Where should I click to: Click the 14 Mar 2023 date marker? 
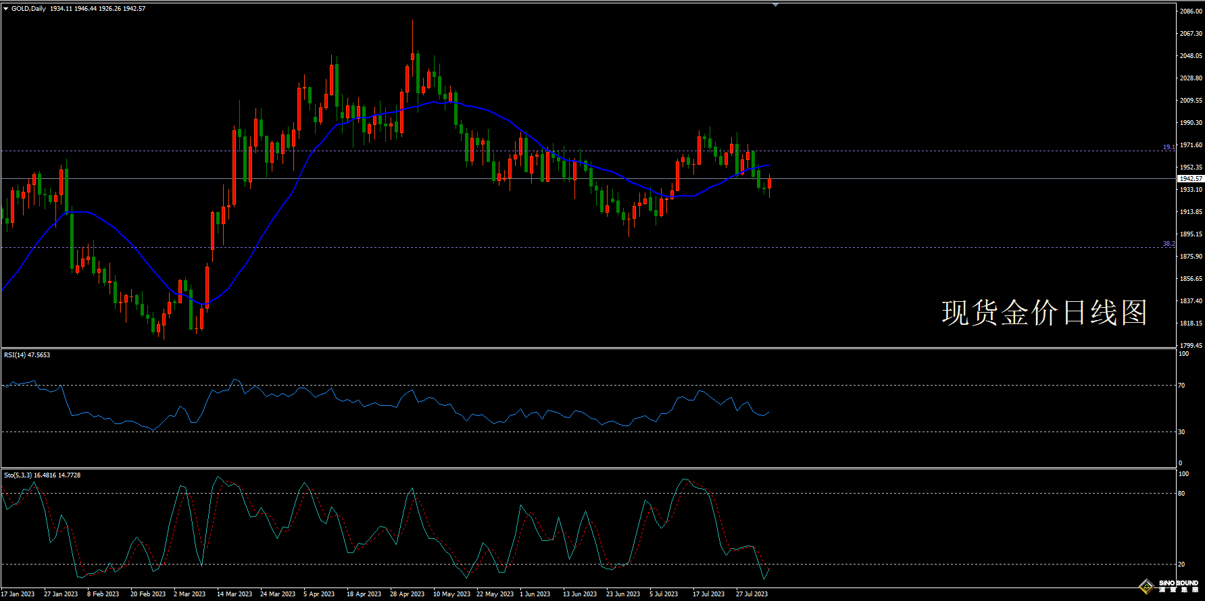coord(234,594)
